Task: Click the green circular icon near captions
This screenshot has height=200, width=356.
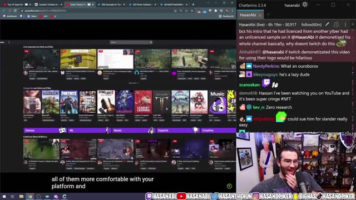Action: (x=229, y=186)
